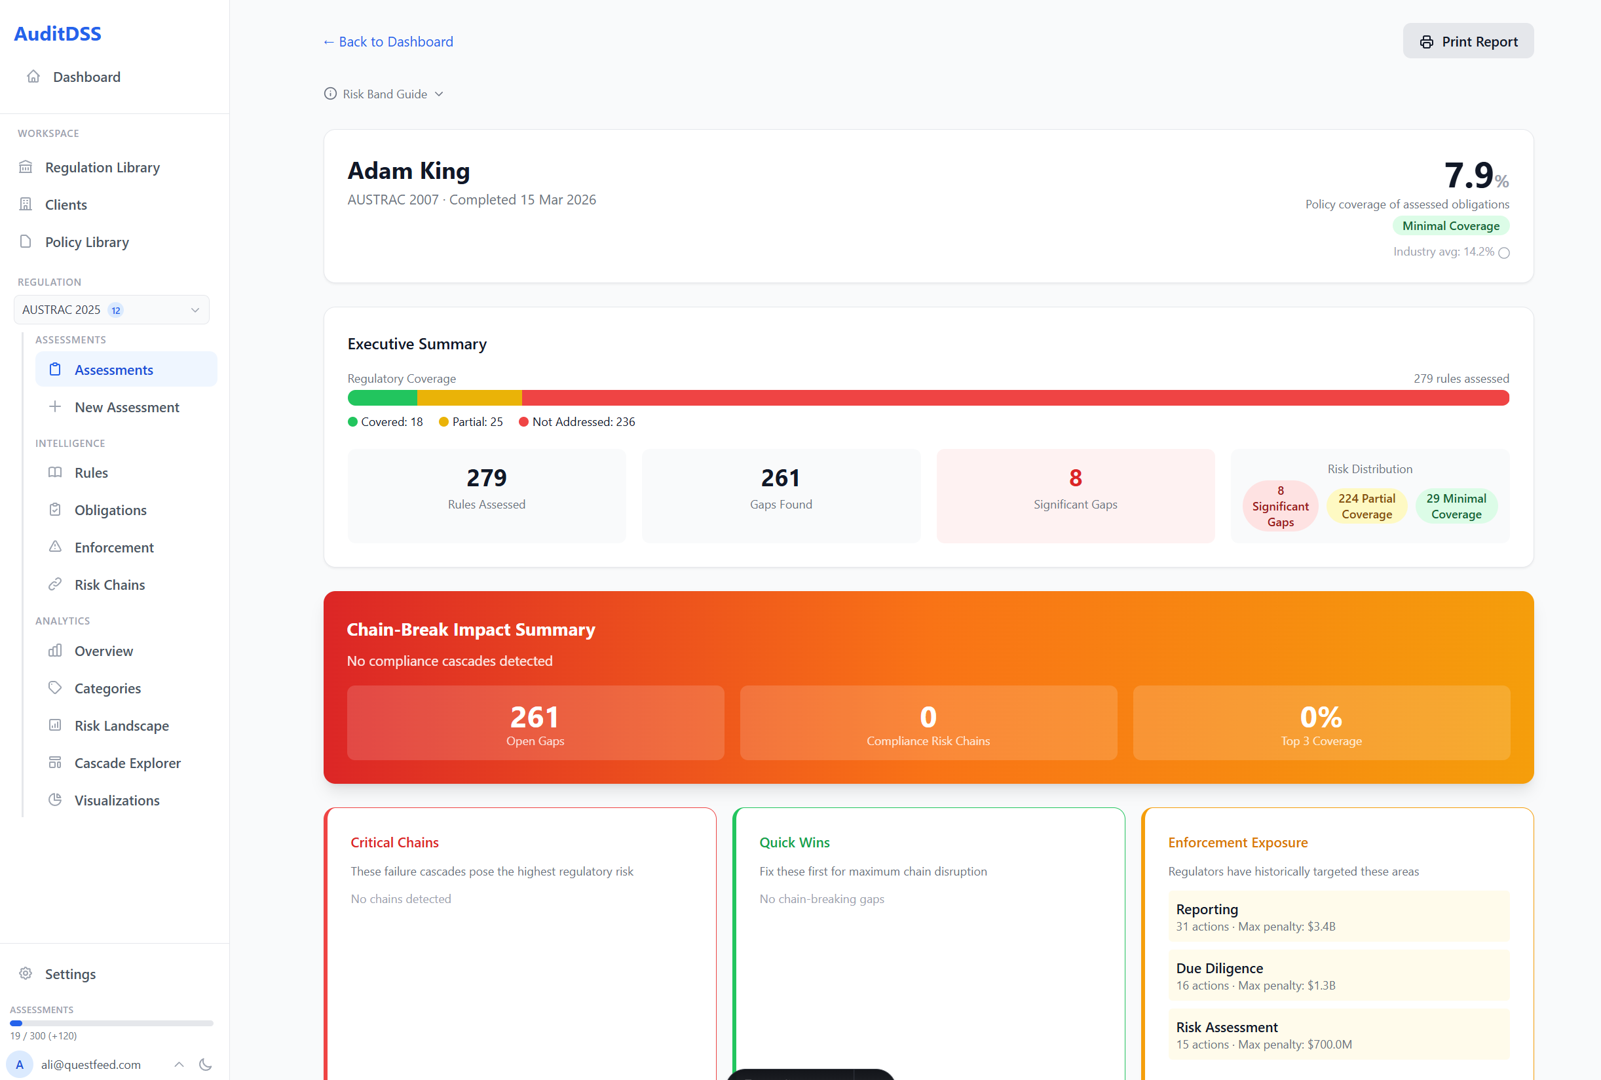Screen dimensions: 1601x1080
Task: Click the Dashboard home icon
Action: pyautogui.click(x=33, y=77)
